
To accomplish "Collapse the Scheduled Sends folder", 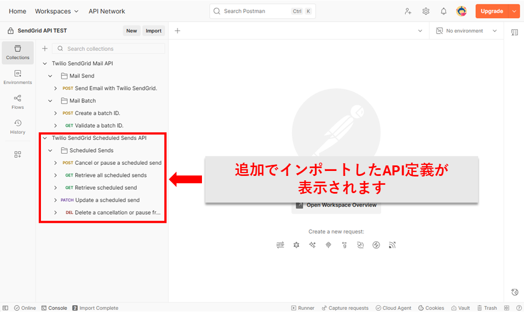I will tap(50, 150).
